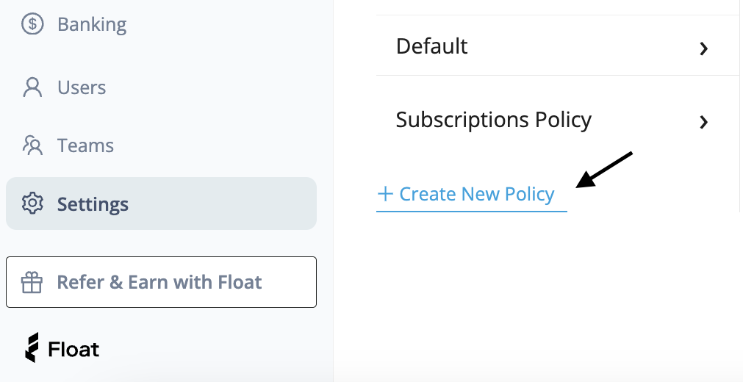Select the Settings menu label

pos(93,204)
